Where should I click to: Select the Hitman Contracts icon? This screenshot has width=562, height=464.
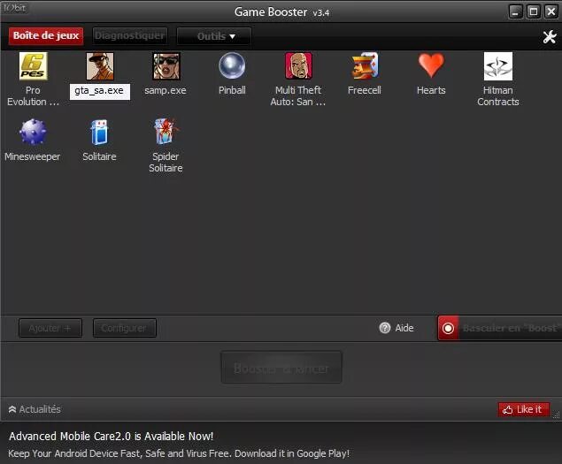pos(498,66)
